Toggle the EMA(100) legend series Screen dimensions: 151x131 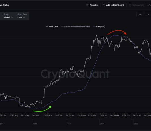point(99,27)
